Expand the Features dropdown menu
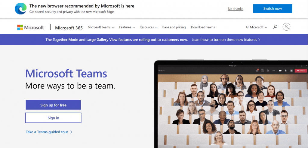Image resolution: width=308 pixels, height=148 pixels. pyautogui.click(x=127, y=27)
